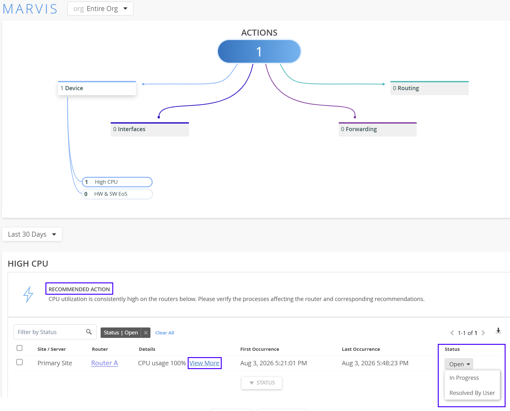Select the 0 Interfaces category box
This screenshot has width=510, height=411.
150,129
